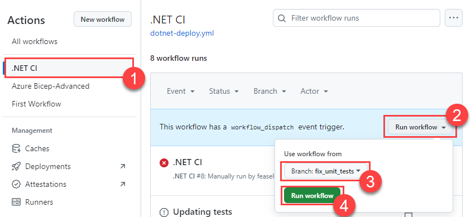Expand the Run workflow dropdown
Screen dimensions: 471x217
(420, 127)
